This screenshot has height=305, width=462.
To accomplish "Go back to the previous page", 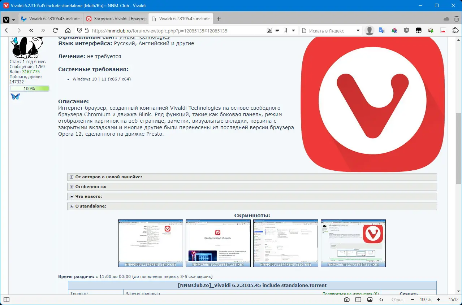I will tap(7, 31).
